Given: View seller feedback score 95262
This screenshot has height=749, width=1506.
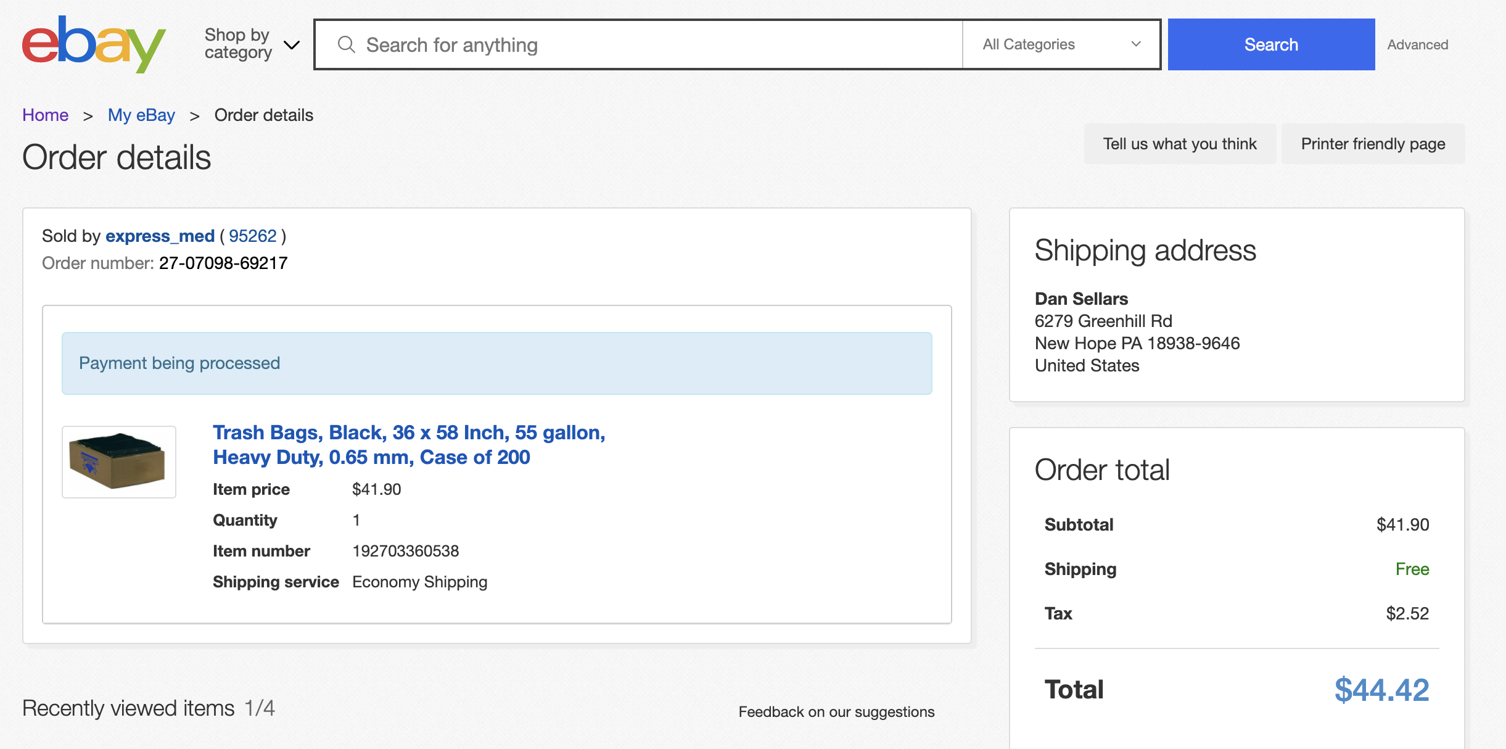Looking at the screenshot, I should click(252, 236).
